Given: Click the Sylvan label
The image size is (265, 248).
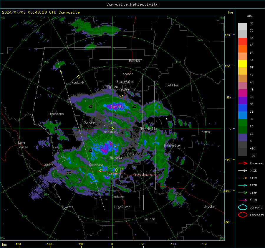Looking at the screenshot, I should pyautogui.click(x=112, y=87).
